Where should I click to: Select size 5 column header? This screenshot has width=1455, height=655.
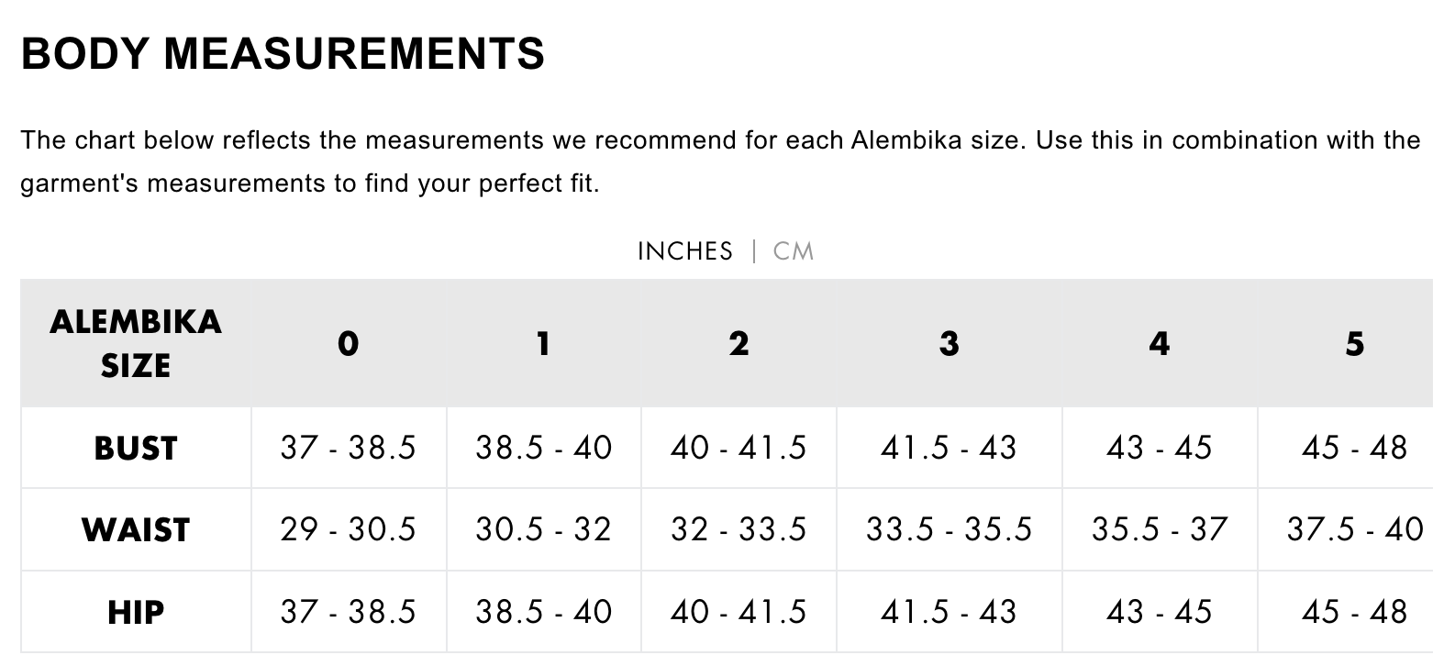[x=1354, y=343]
